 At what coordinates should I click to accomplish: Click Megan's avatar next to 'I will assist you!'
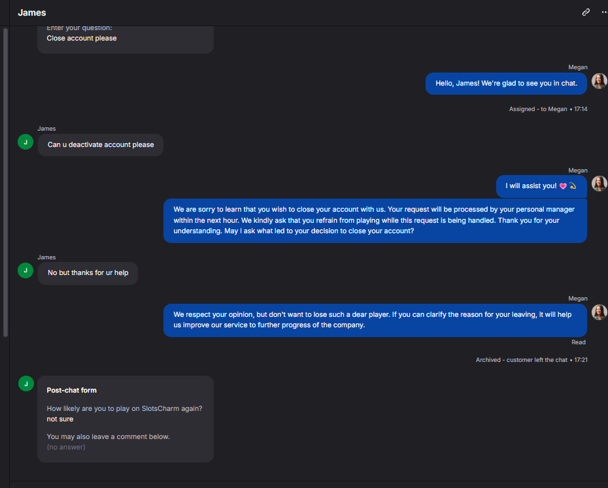tap(599, 184)
